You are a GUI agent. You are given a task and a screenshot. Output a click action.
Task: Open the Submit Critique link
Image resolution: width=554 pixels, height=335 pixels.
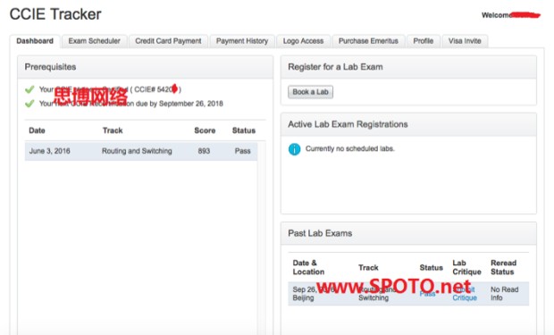click(465, 293)
